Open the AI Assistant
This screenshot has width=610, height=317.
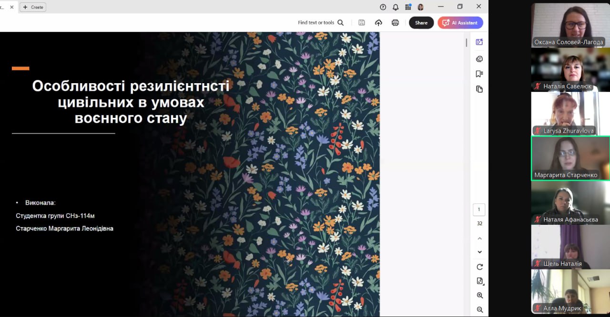(x=460, y=22)
